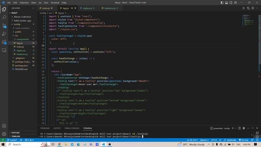Click the feedback icon in status bar

tap(252, 140)
